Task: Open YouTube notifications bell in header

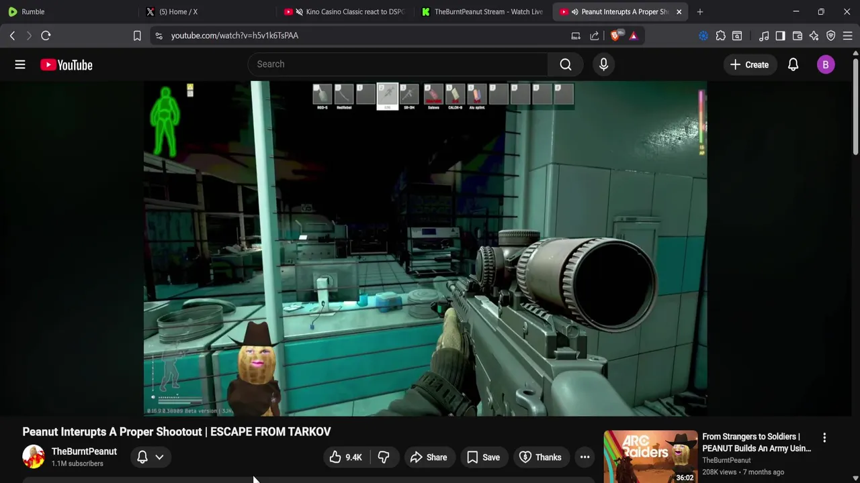Action: [793, 64]
